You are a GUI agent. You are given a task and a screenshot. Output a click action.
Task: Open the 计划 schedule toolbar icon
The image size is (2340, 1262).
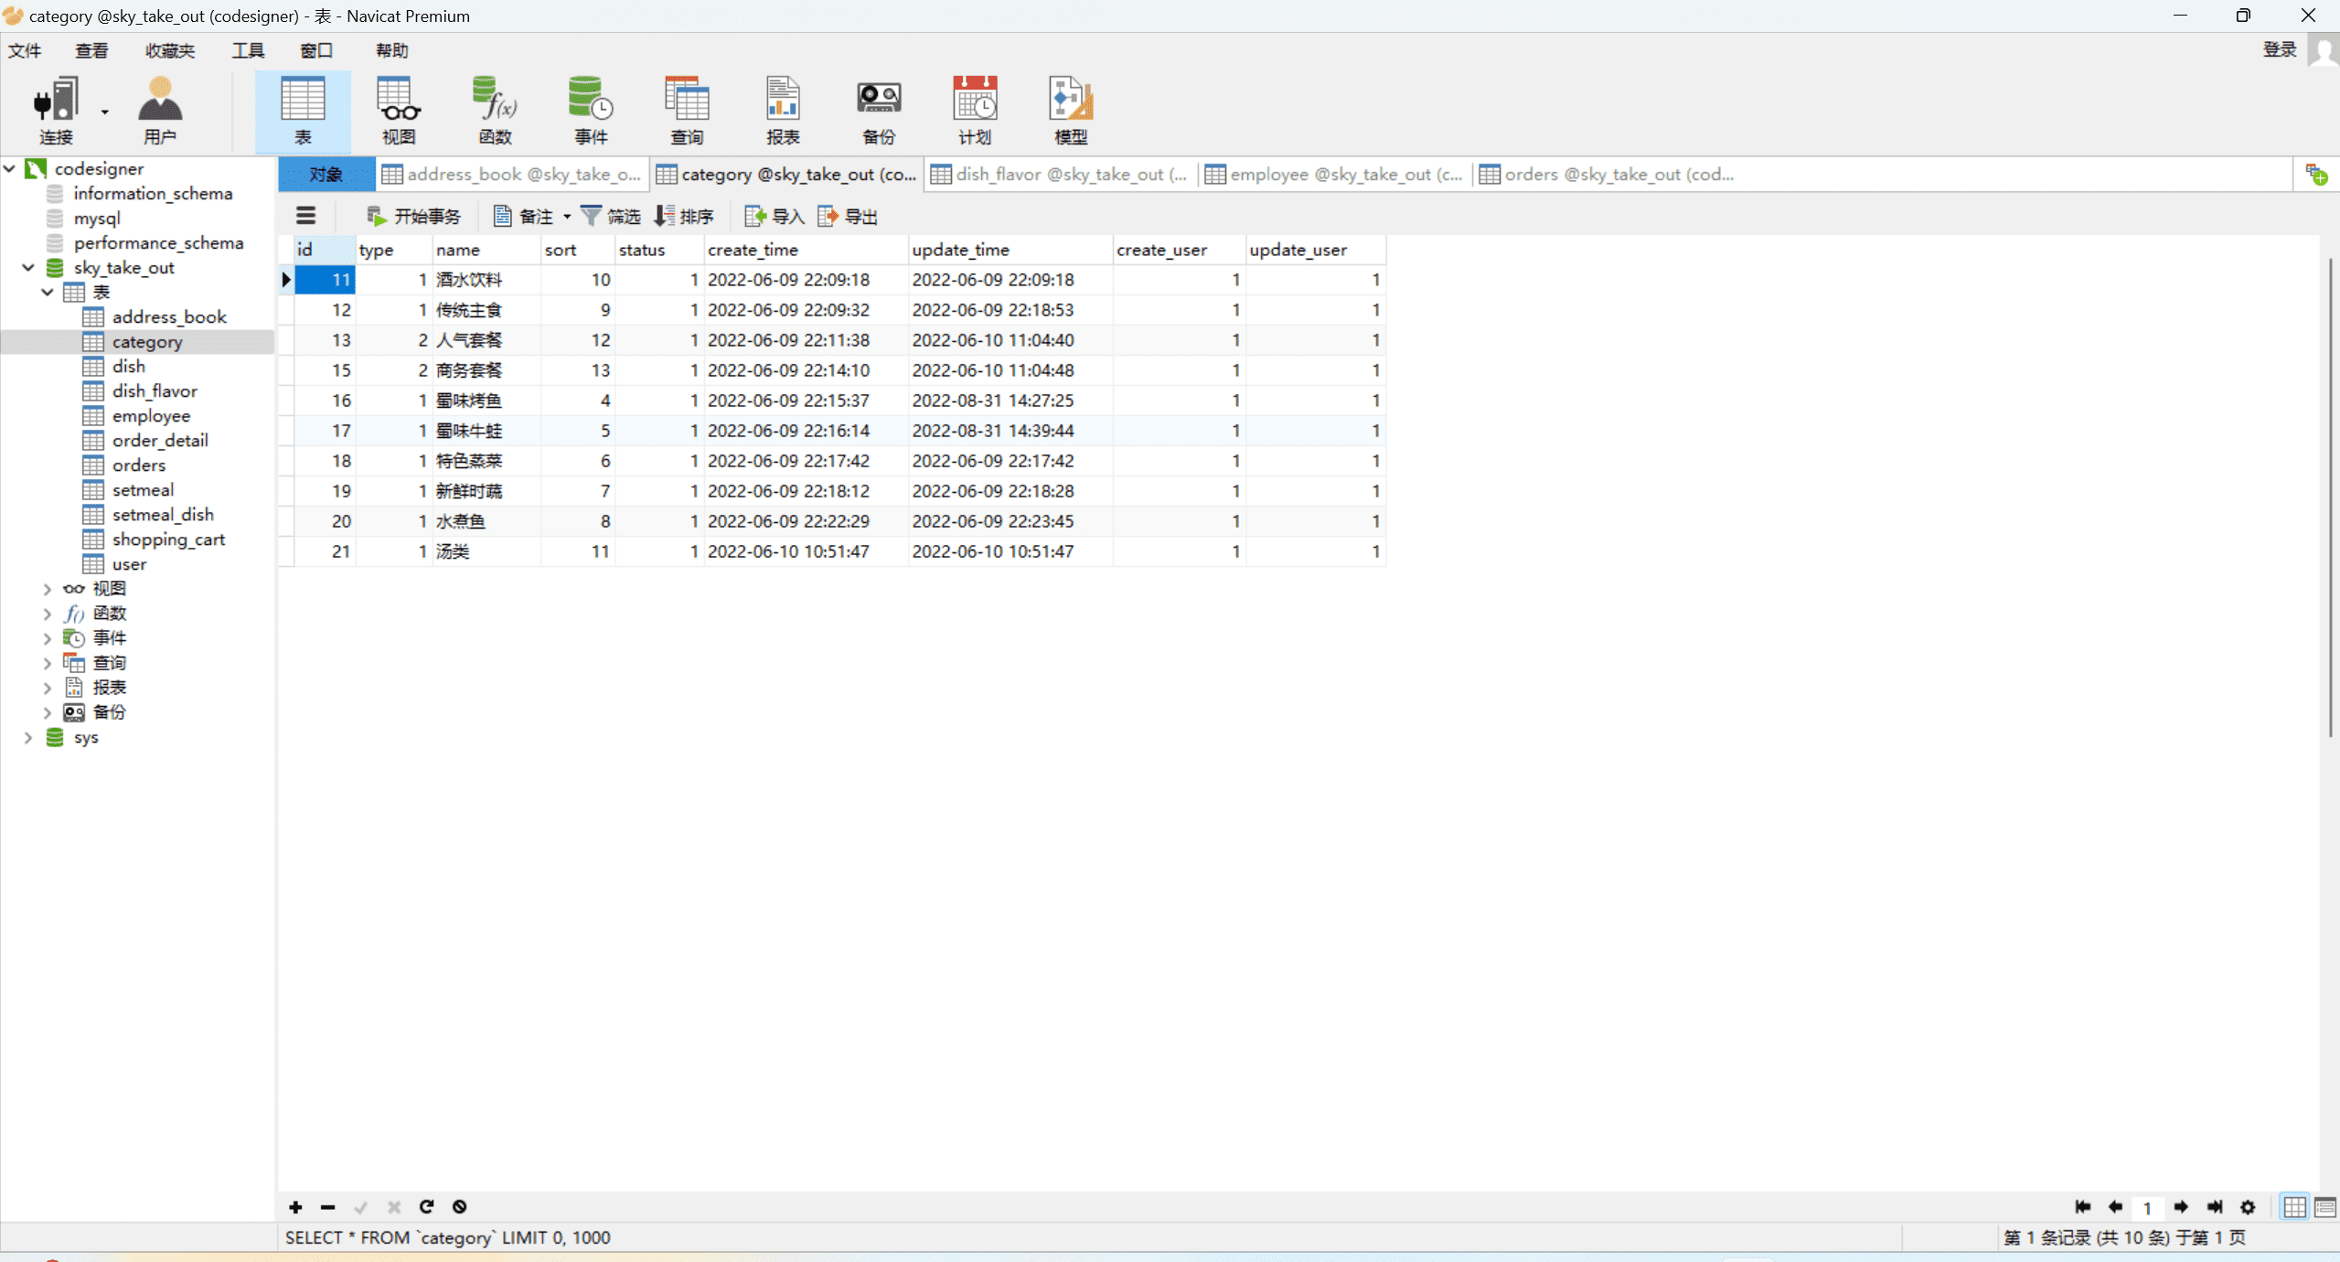[975, 111]
